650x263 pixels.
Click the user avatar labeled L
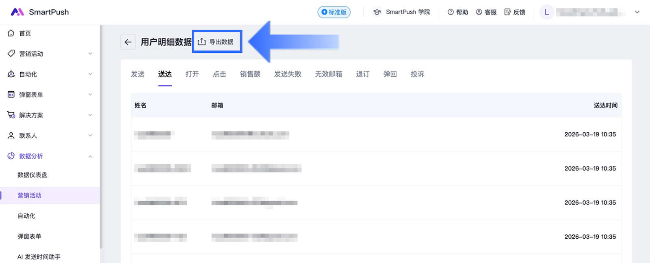coord(546,12)
